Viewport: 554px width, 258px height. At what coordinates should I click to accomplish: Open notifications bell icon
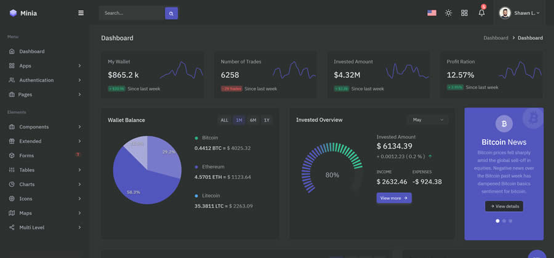[x=481, y=13]
